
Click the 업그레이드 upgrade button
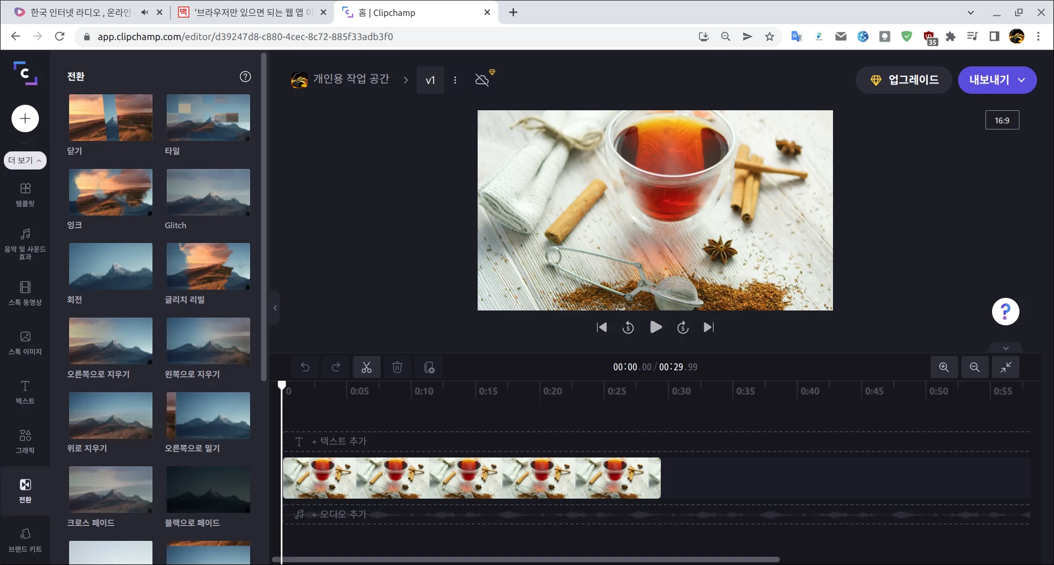[x=904, y=80]
